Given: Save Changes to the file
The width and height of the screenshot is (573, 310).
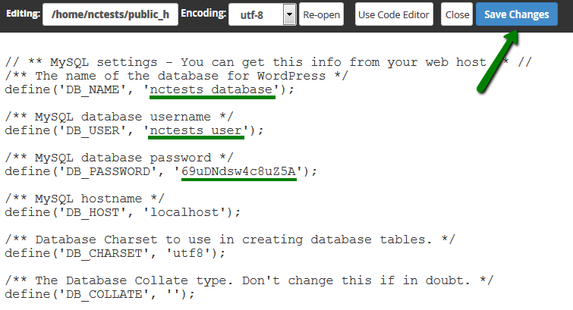Looking at the screenshot, I should pyautogui.click(x=516, y=14).
